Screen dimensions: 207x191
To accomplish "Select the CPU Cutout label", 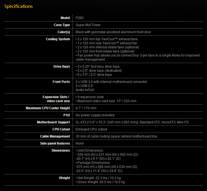I will 61,129.
